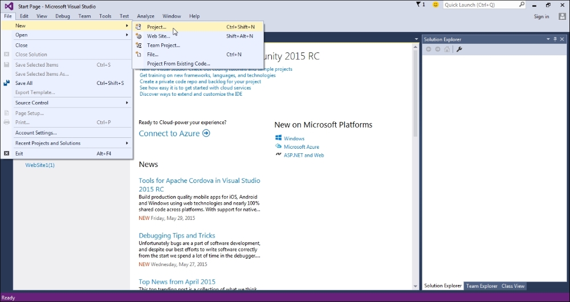The height and width of the screenshot is (302, 570).
Task: Close the Solution Explorer panel
Action: (x=562, y=39)
